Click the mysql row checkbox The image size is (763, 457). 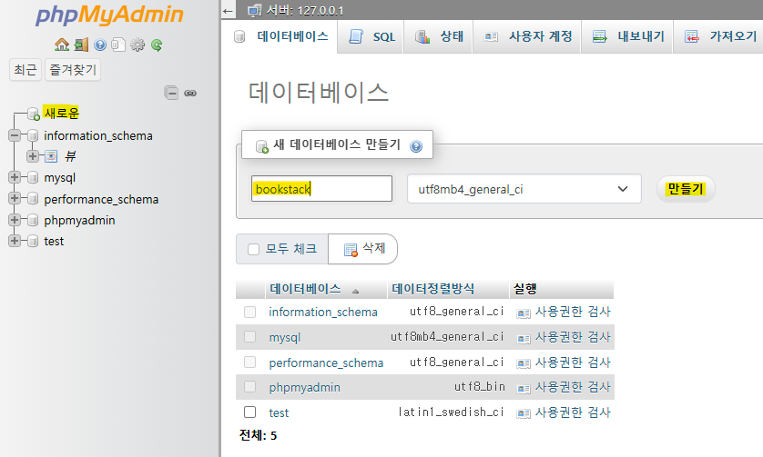(x=250, y=336)
